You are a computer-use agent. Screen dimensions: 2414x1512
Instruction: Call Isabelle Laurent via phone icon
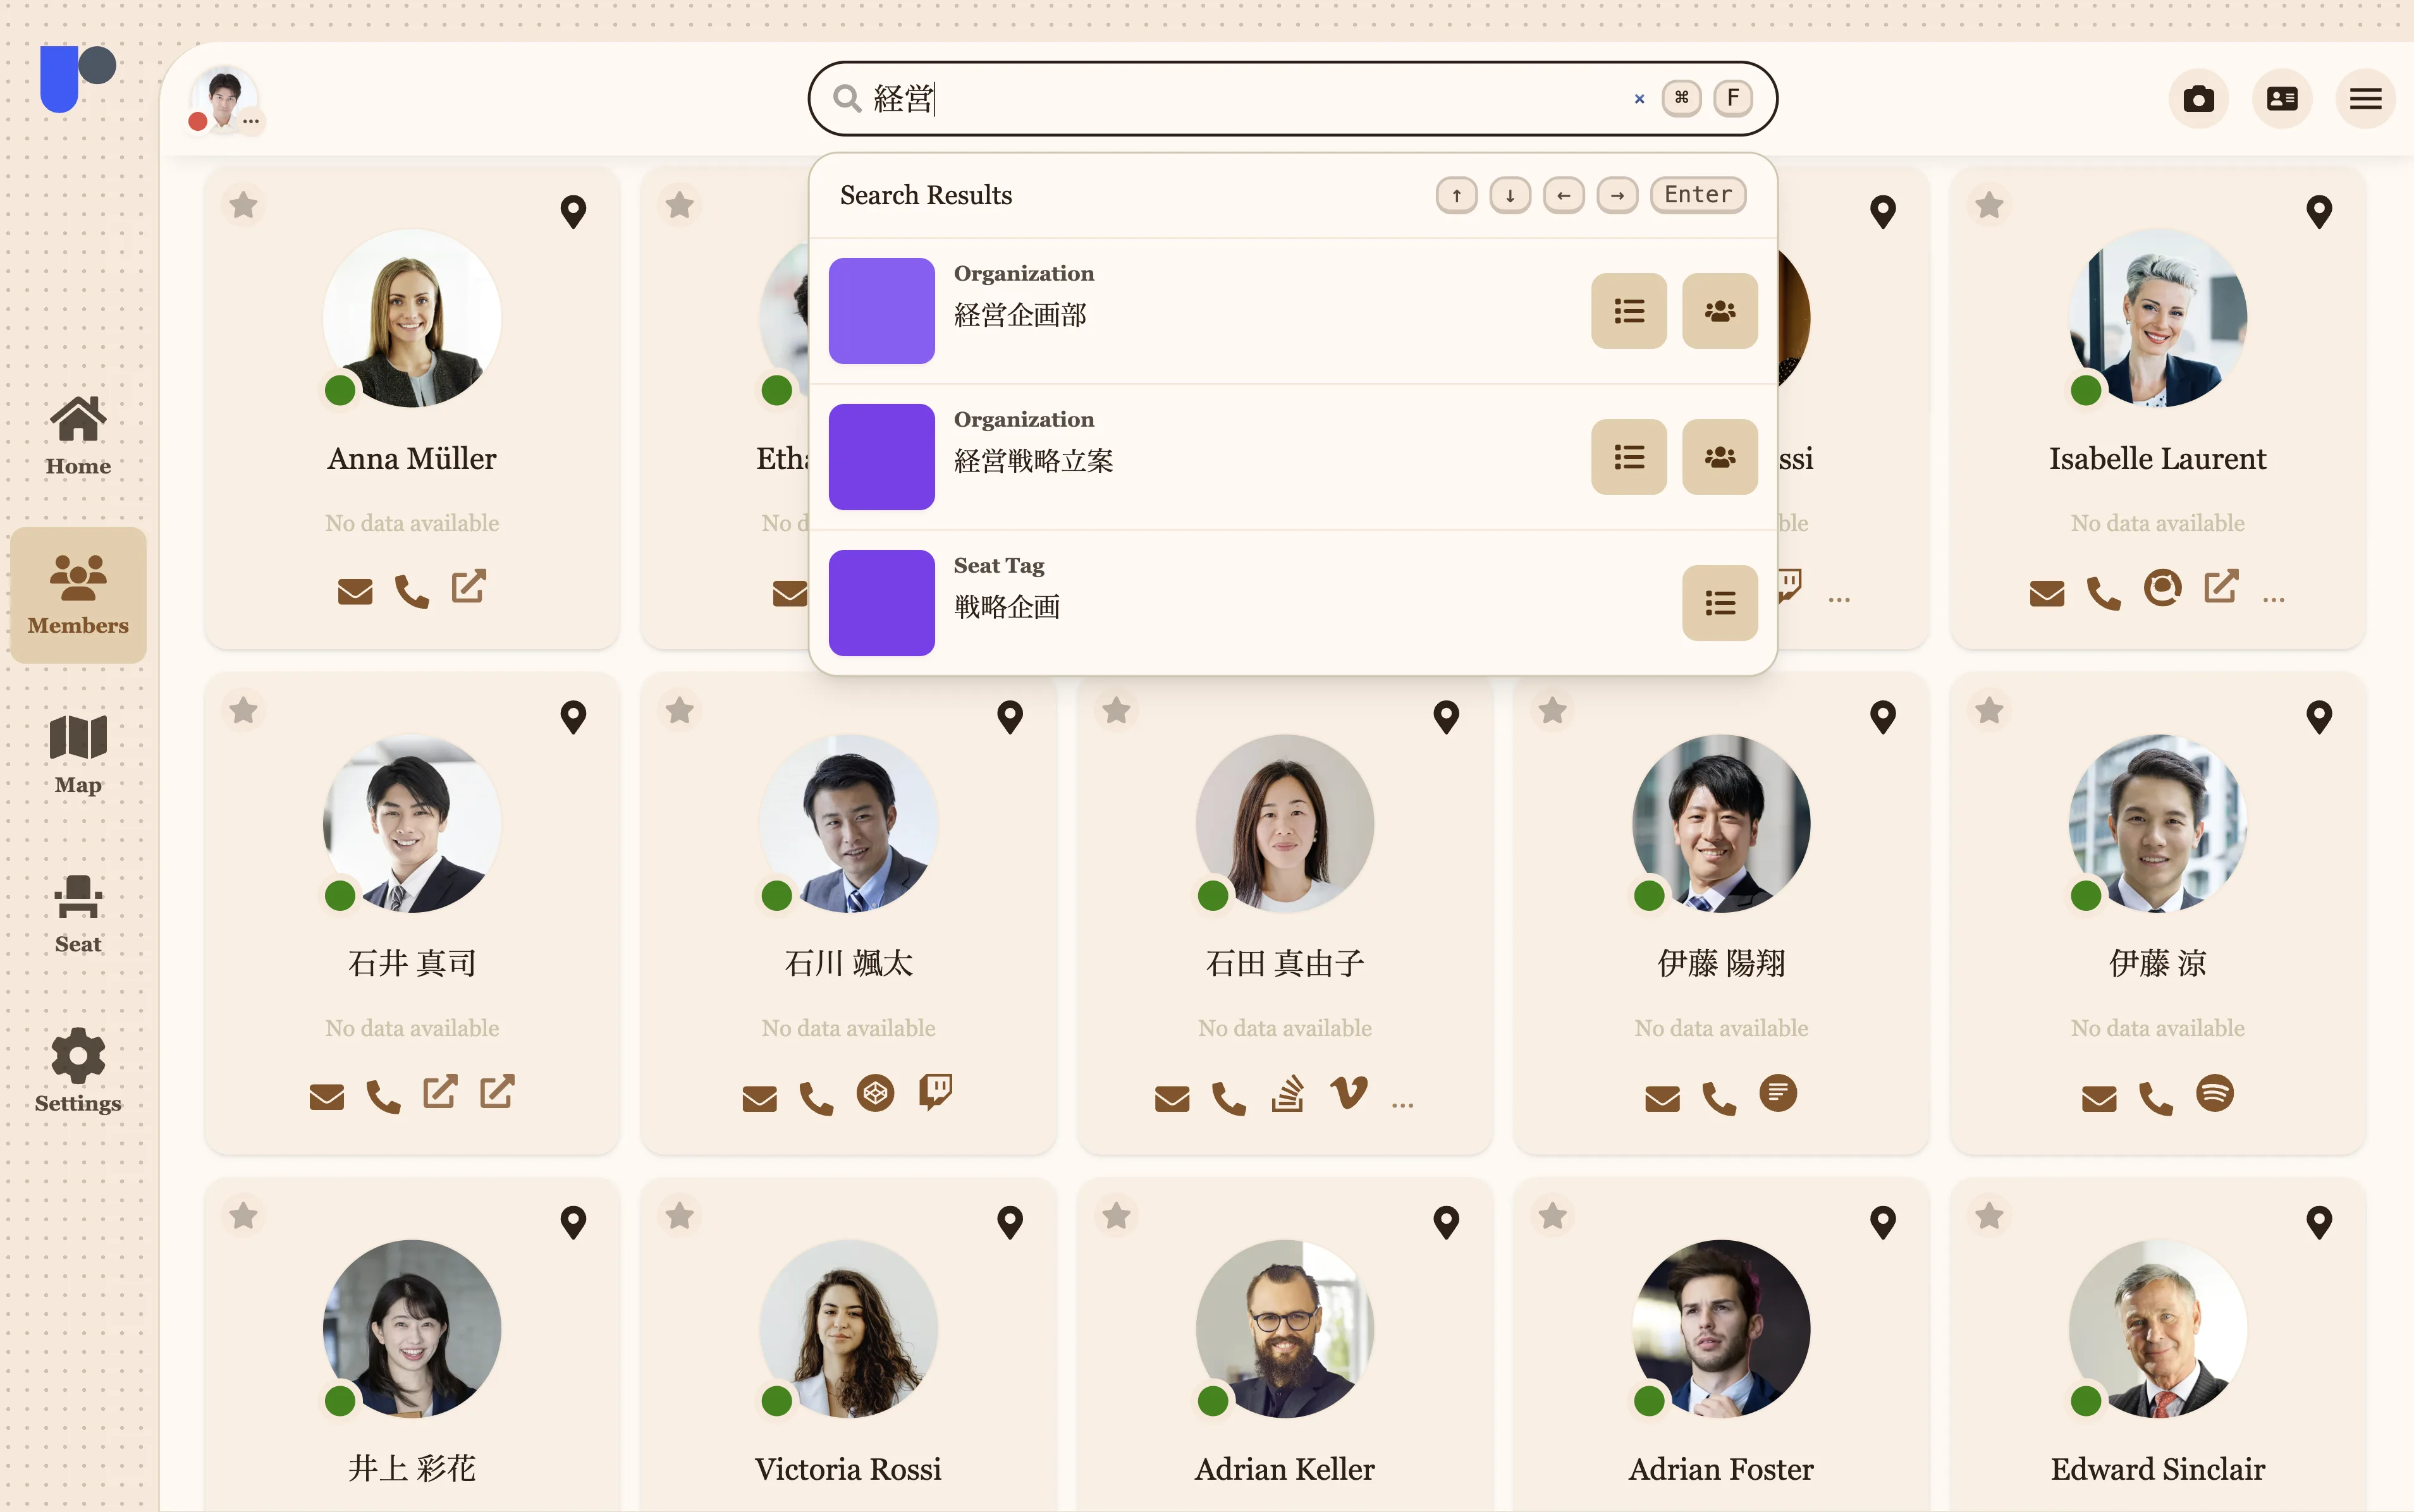click(2104, 594)
